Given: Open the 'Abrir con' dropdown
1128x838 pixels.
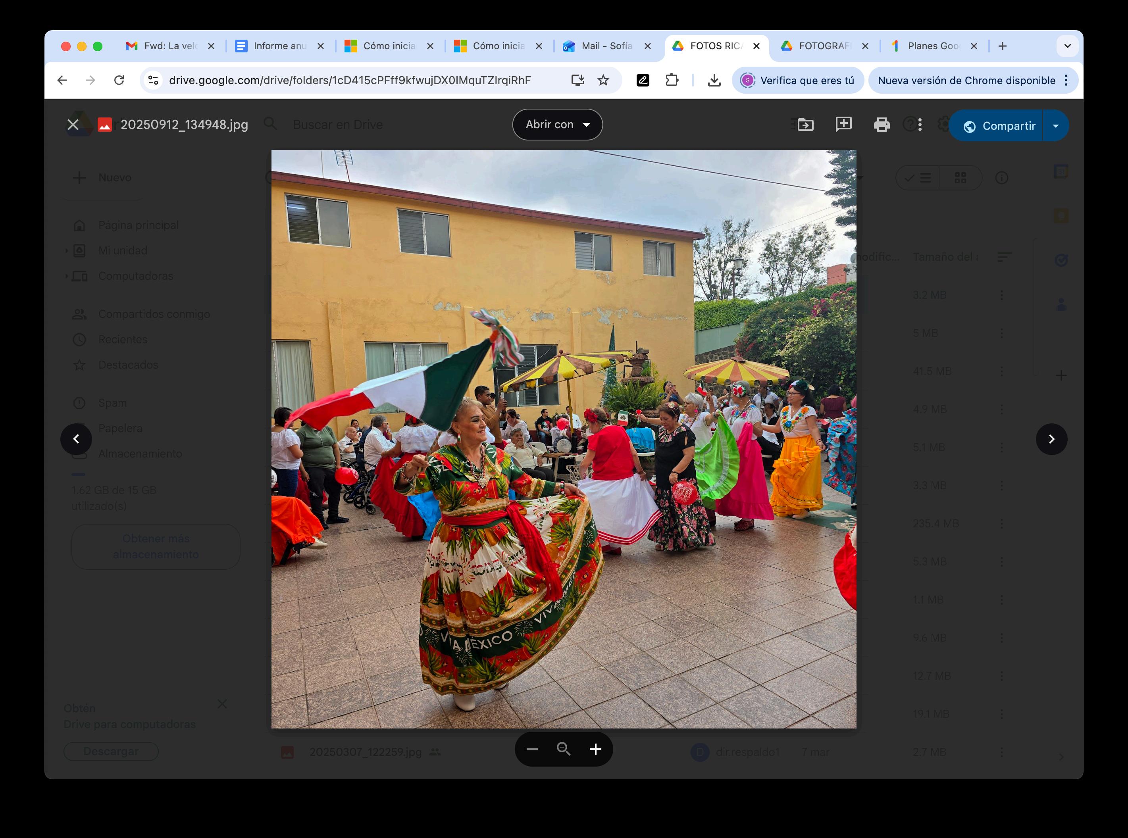Looking at the screenshot, I should point(557,125).
